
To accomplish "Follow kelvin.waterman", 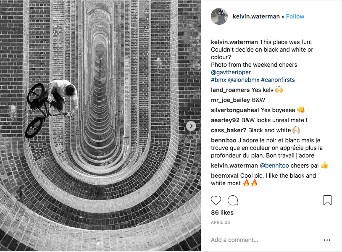I will (x=295, y=16).
